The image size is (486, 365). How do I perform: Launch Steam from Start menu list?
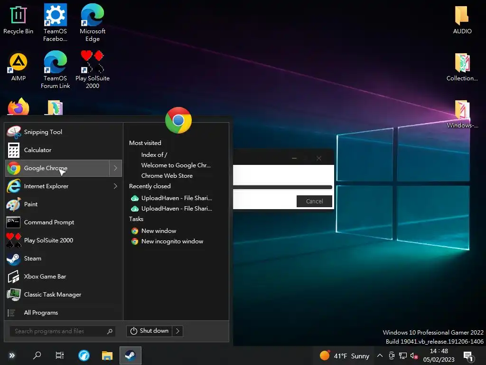pos(64,258)
